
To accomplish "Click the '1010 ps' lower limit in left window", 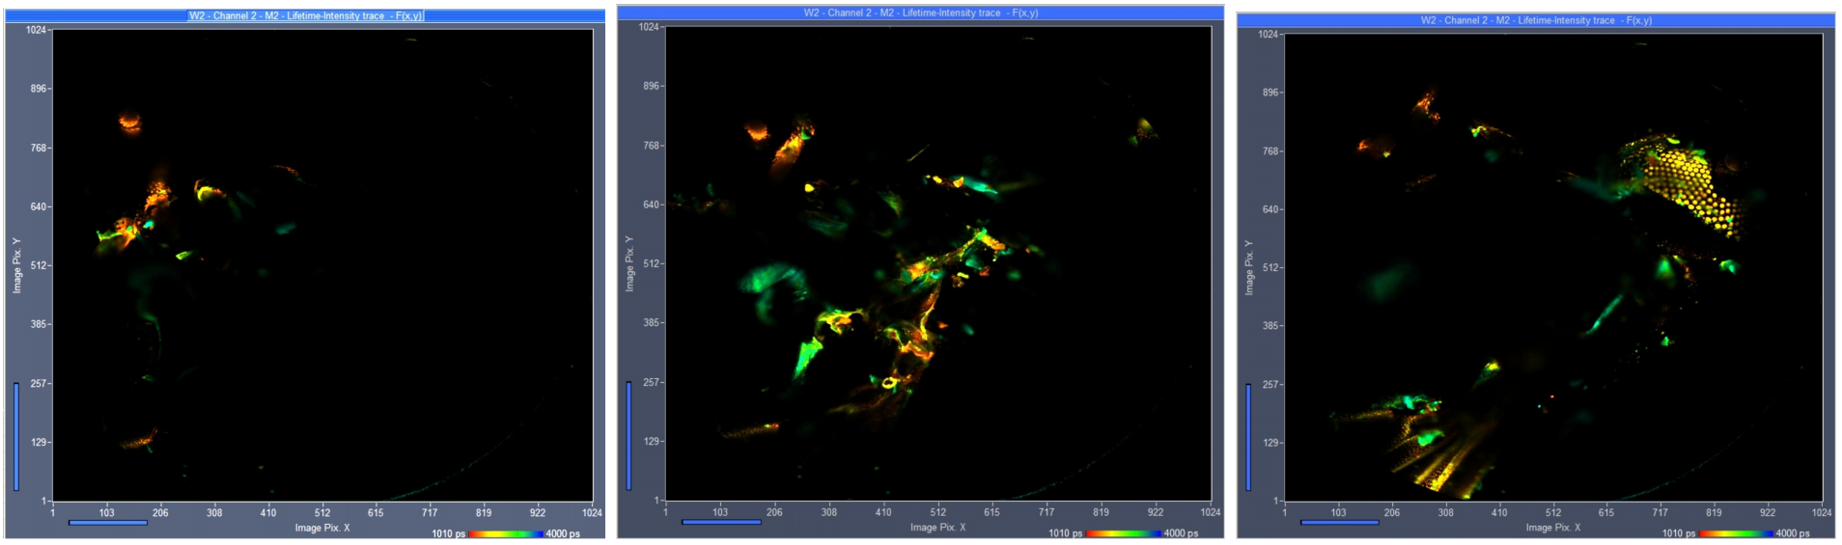I will click(448, 533).
